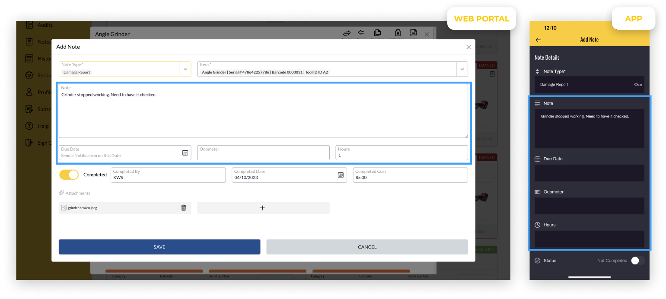Click the Transfer icon in Angle Grinder toolbar
This screenshot has height=299, width=666.
coord(347,33)
